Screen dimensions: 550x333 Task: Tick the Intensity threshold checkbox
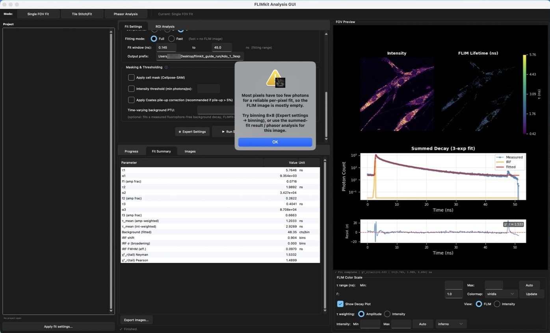[131, 89]
